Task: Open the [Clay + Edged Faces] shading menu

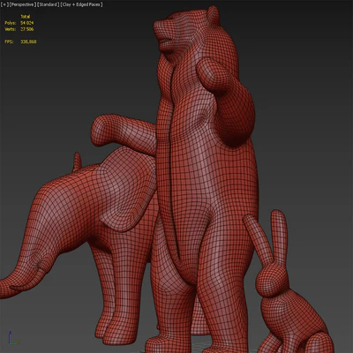Action: [81, 4]
